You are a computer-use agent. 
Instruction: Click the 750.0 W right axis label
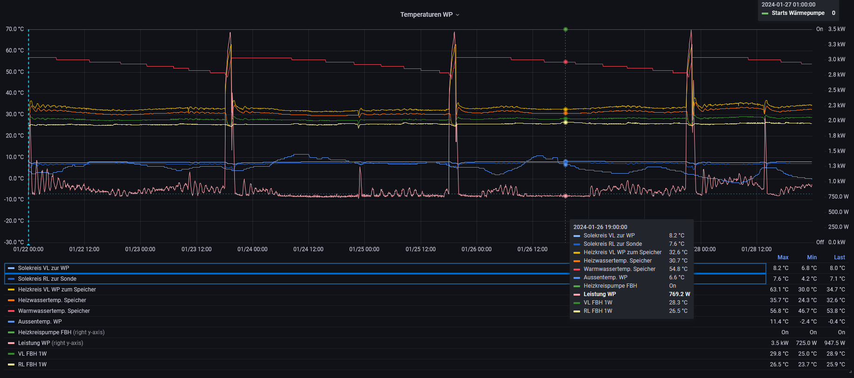pos(839,197)
